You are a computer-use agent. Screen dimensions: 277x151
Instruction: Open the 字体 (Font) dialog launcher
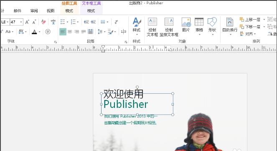click(56, 42)
